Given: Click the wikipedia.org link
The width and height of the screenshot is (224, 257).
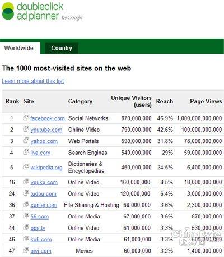Looking at the screenshot, I should [x=46, y=168].
